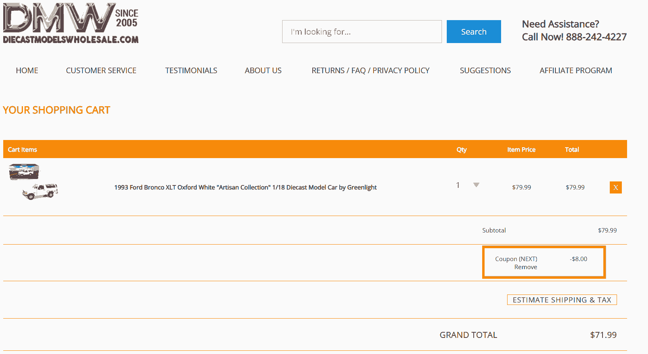Click the Coupon (NEXT) label
The width and height of the screenshot is (648, 354).
coord(516,259)
